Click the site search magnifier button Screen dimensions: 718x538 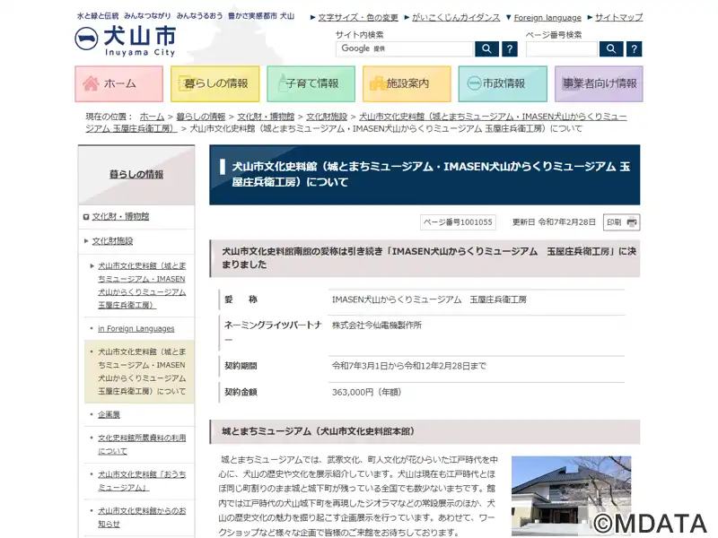[486, 48]
